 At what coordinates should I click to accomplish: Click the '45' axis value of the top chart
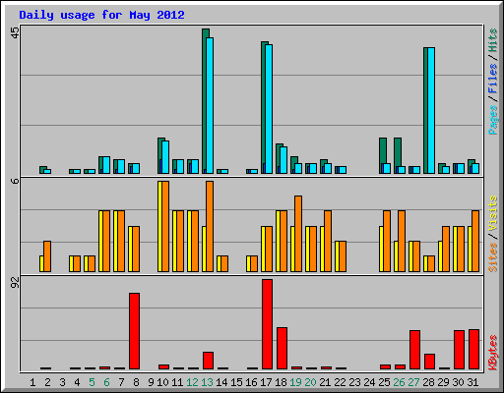[x=15, y=32]
